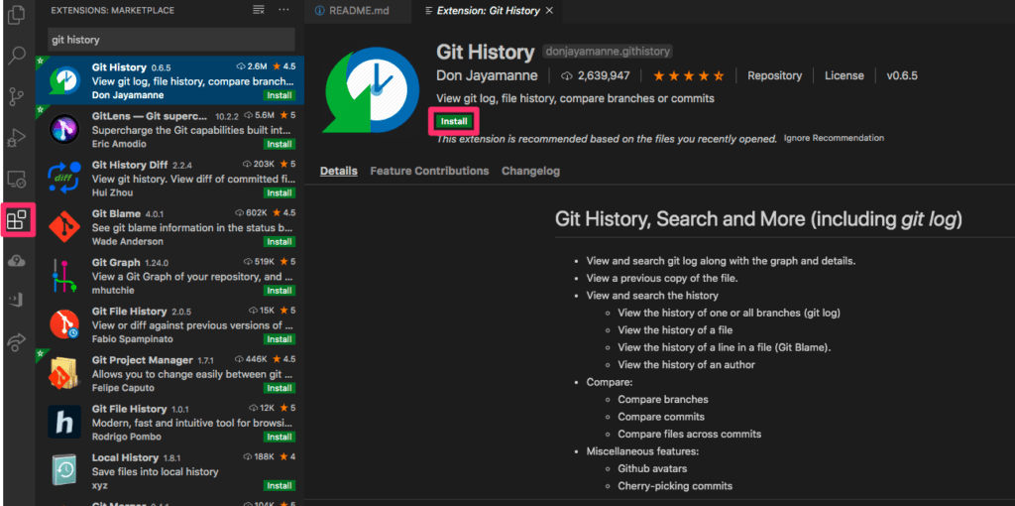
Task: Open the Extensions panel more actions menu
Action: coord(283,10)
